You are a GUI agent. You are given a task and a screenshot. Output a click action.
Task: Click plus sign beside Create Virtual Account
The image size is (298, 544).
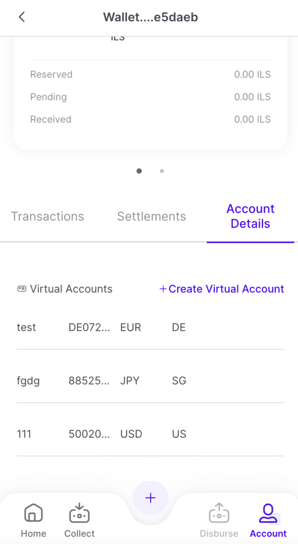click(163, 289)
